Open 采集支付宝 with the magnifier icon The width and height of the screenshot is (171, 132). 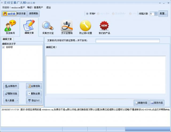tap(48, 27)
